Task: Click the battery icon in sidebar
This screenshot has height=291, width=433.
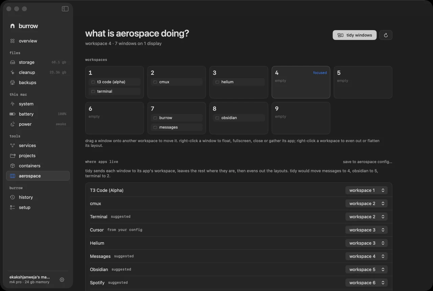Action: (13, 114)
